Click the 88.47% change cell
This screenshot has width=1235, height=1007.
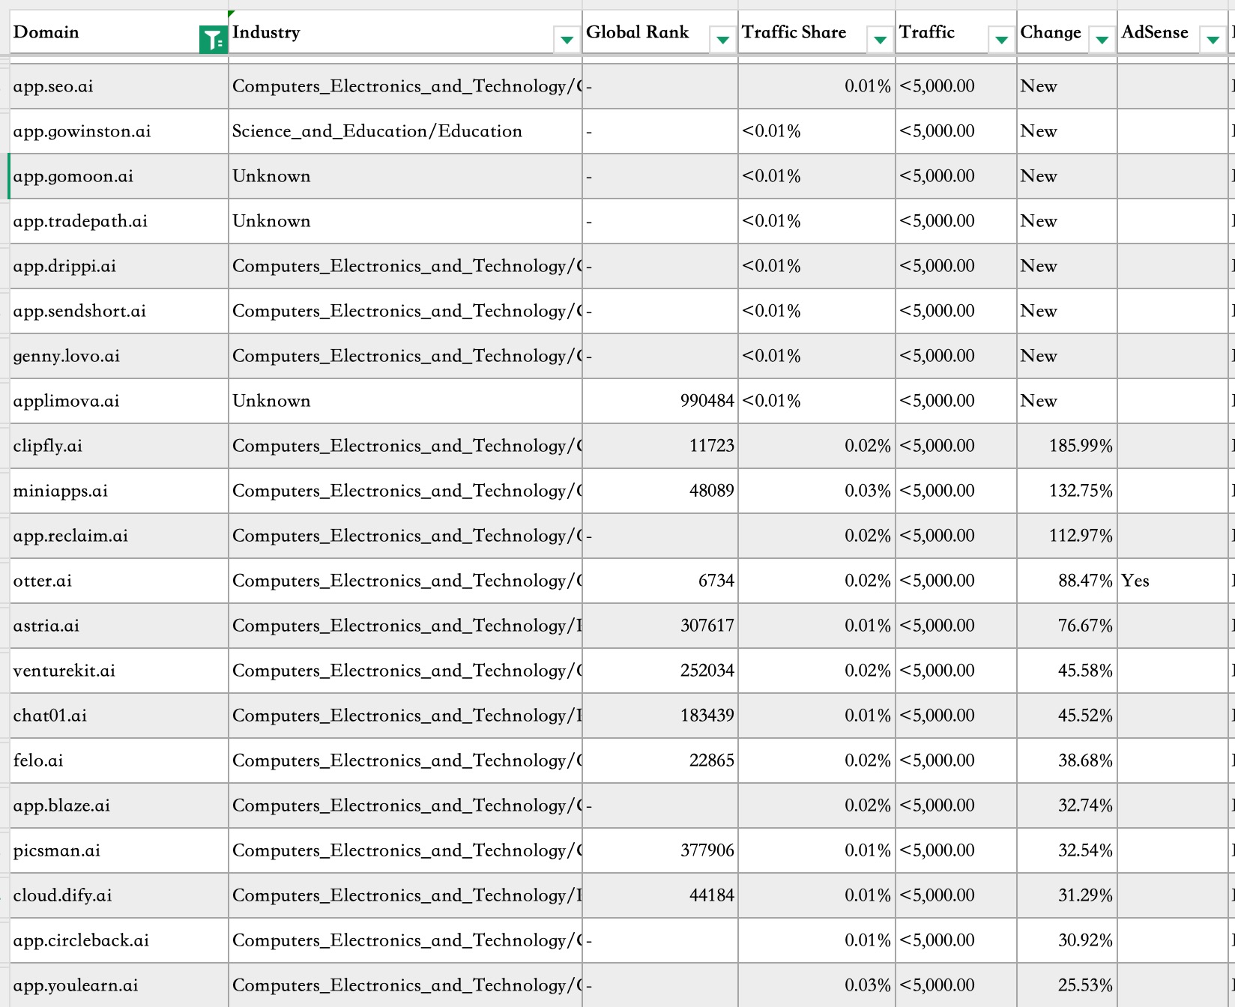point(1067,581)
